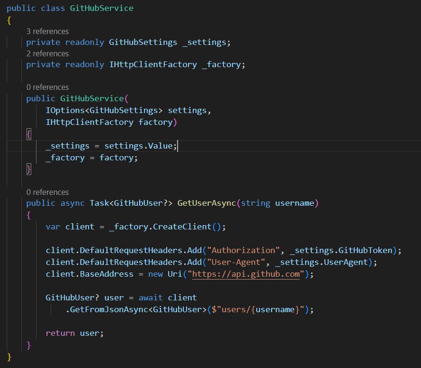Image resolution: width=421 pixels, height=368 pixels.
Task: Open "0 references" above GetUserAsync
Action: (x=47, y=192)
